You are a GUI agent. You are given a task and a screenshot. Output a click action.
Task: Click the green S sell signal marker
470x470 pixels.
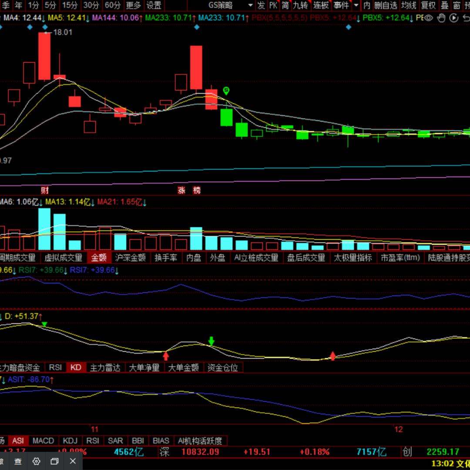tap(226, 91)
